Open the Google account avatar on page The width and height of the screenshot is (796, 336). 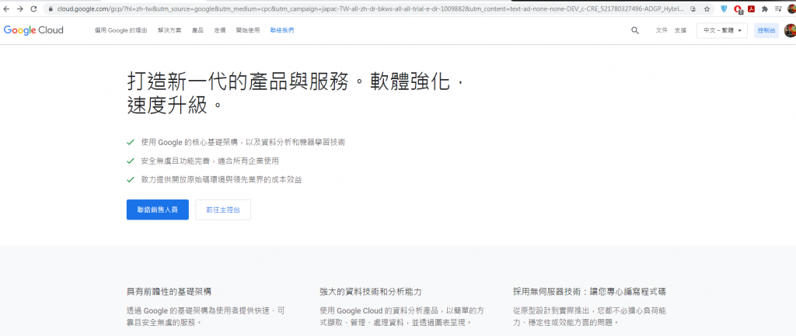790,30
